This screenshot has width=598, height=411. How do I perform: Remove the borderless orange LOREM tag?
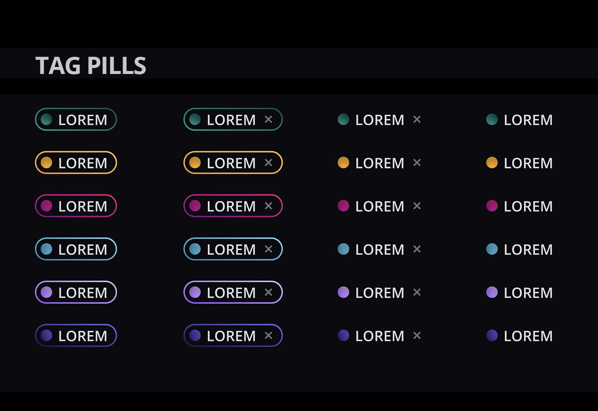[x=417, y=163]
